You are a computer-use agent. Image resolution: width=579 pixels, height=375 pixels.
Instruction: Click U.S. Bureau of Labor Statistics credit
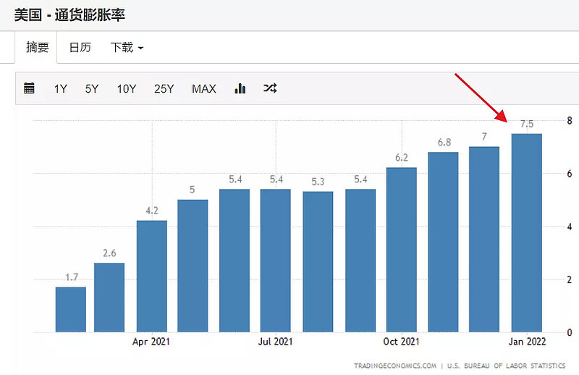tap(506, 366)
